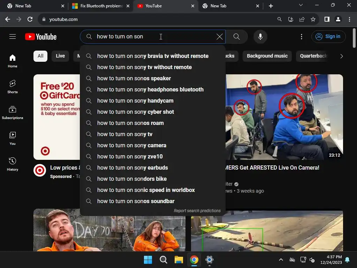Choose suggestion sony cyber shot
The height and width of the screenshot is (268, 357).
(153, 112)
